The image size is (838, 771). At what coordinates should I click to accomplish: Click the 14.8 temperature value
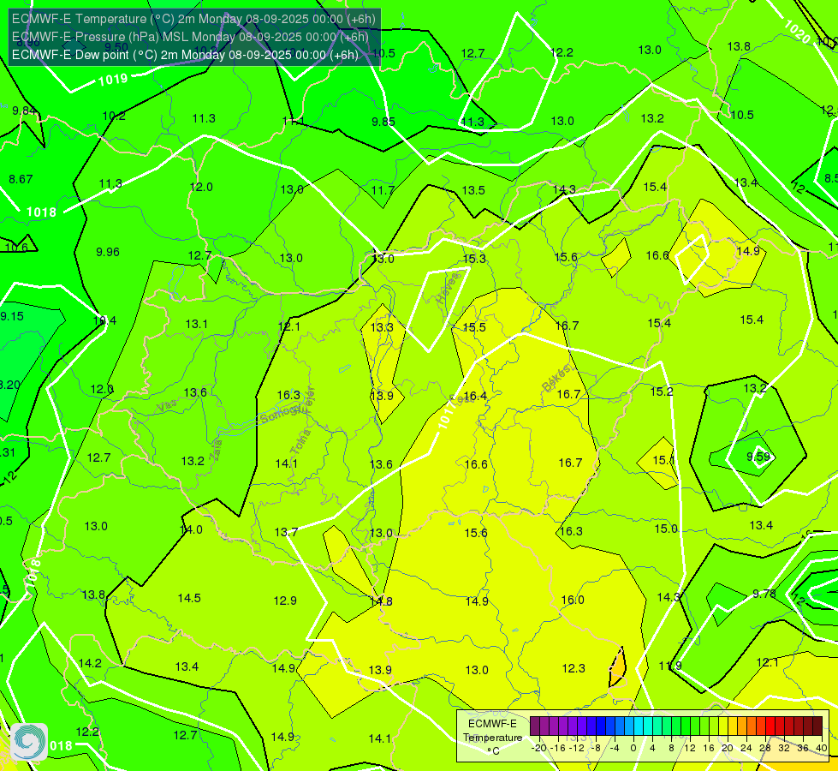click(x=382, y=601)
